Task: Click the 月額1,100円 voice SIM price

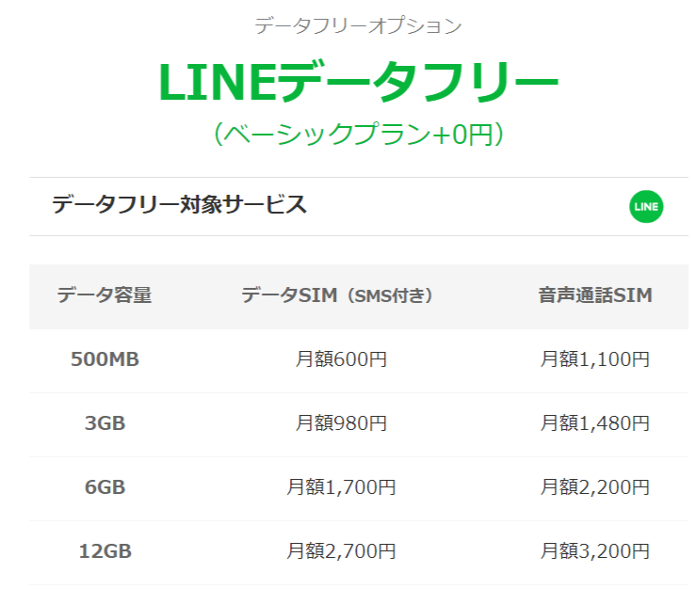Action: click(595, 359)
